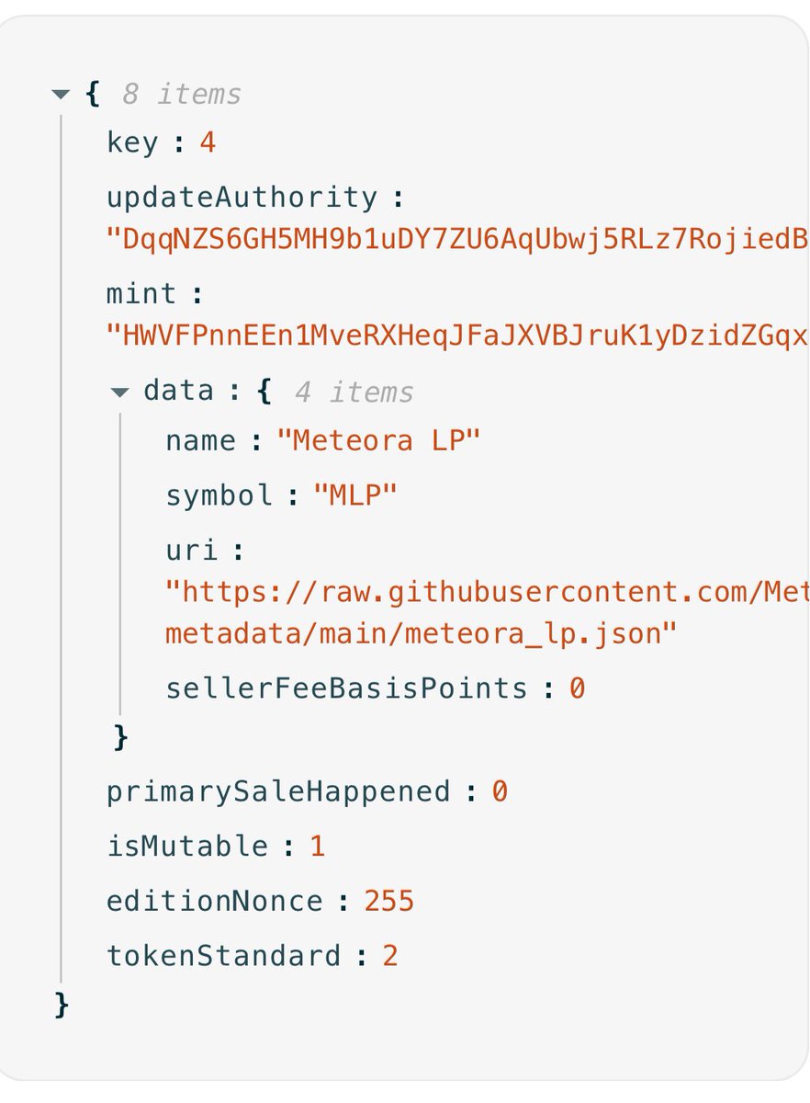
Task: Click the sellerFeeBasisPoints key
Action: 346,688
